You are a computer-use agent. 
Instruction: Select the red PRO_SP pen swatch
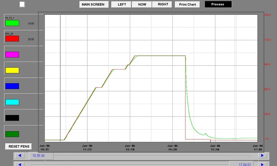(12, 39)
